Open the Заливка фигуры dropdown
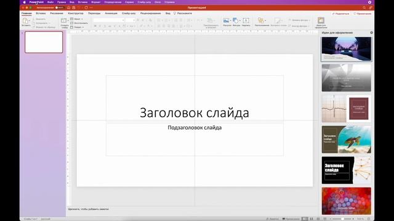 [299, 20]
